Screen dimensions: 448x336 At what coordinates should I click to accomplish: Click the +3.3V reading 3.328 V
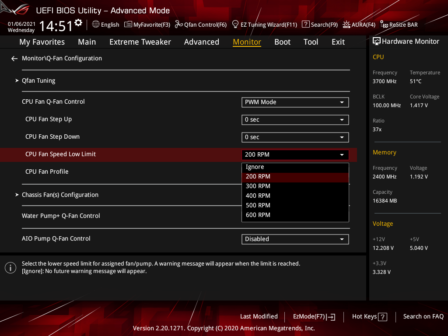pyautogui.click(x=381, y=272)
